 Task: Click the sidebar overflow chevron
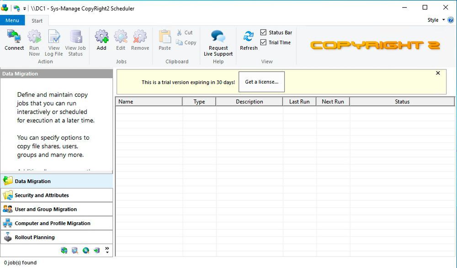click(106, 250)
